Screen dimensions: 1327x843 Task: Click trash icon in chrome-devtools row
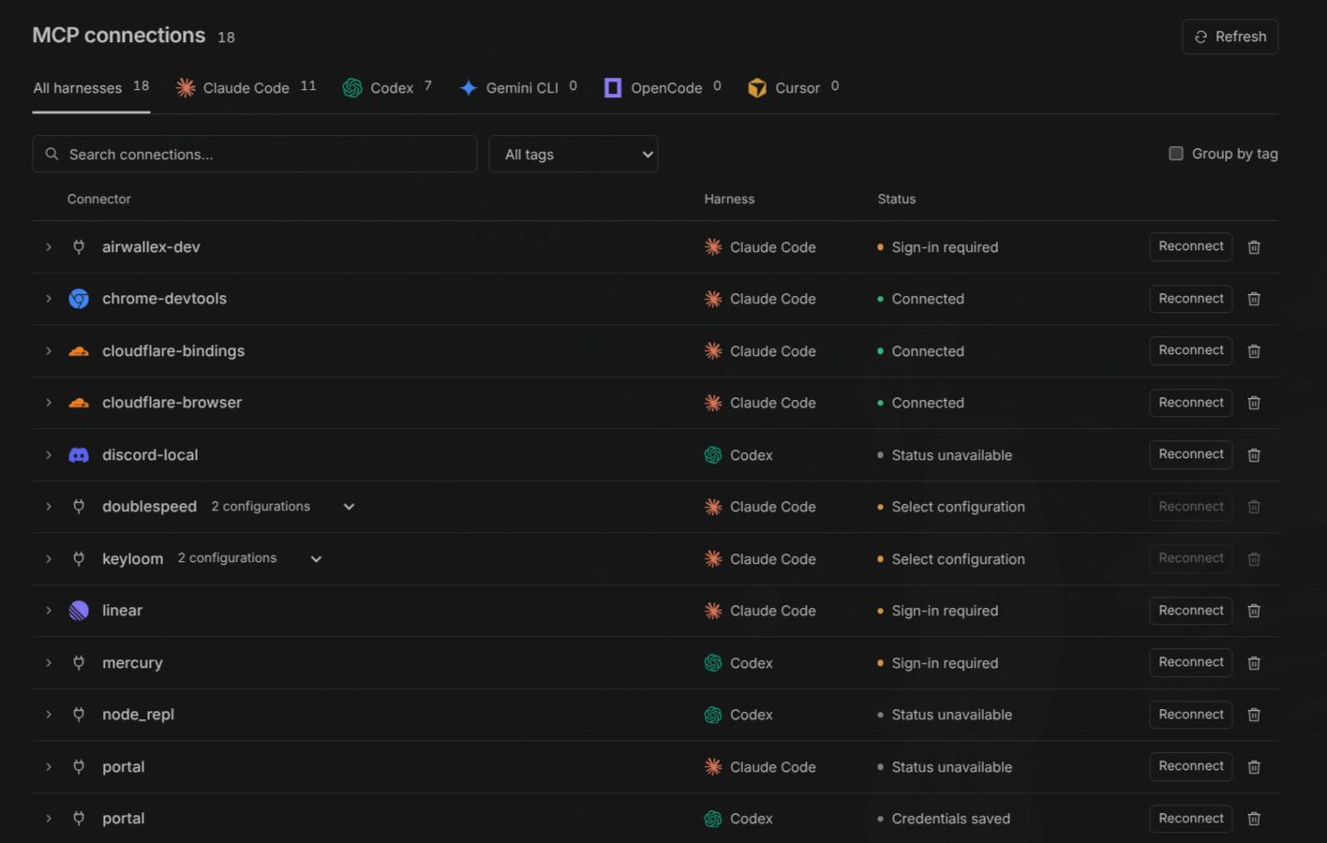1254,299
